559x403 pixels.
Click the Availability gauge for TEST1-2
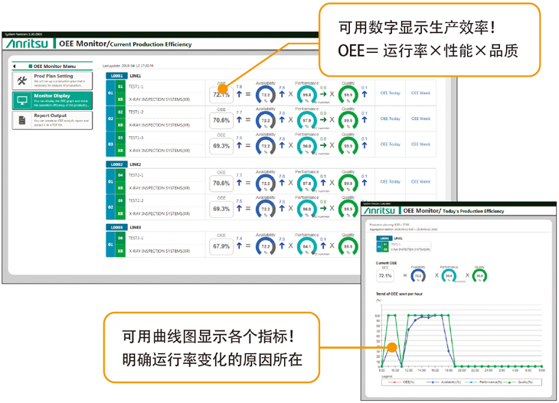click(x=266, y=120)
